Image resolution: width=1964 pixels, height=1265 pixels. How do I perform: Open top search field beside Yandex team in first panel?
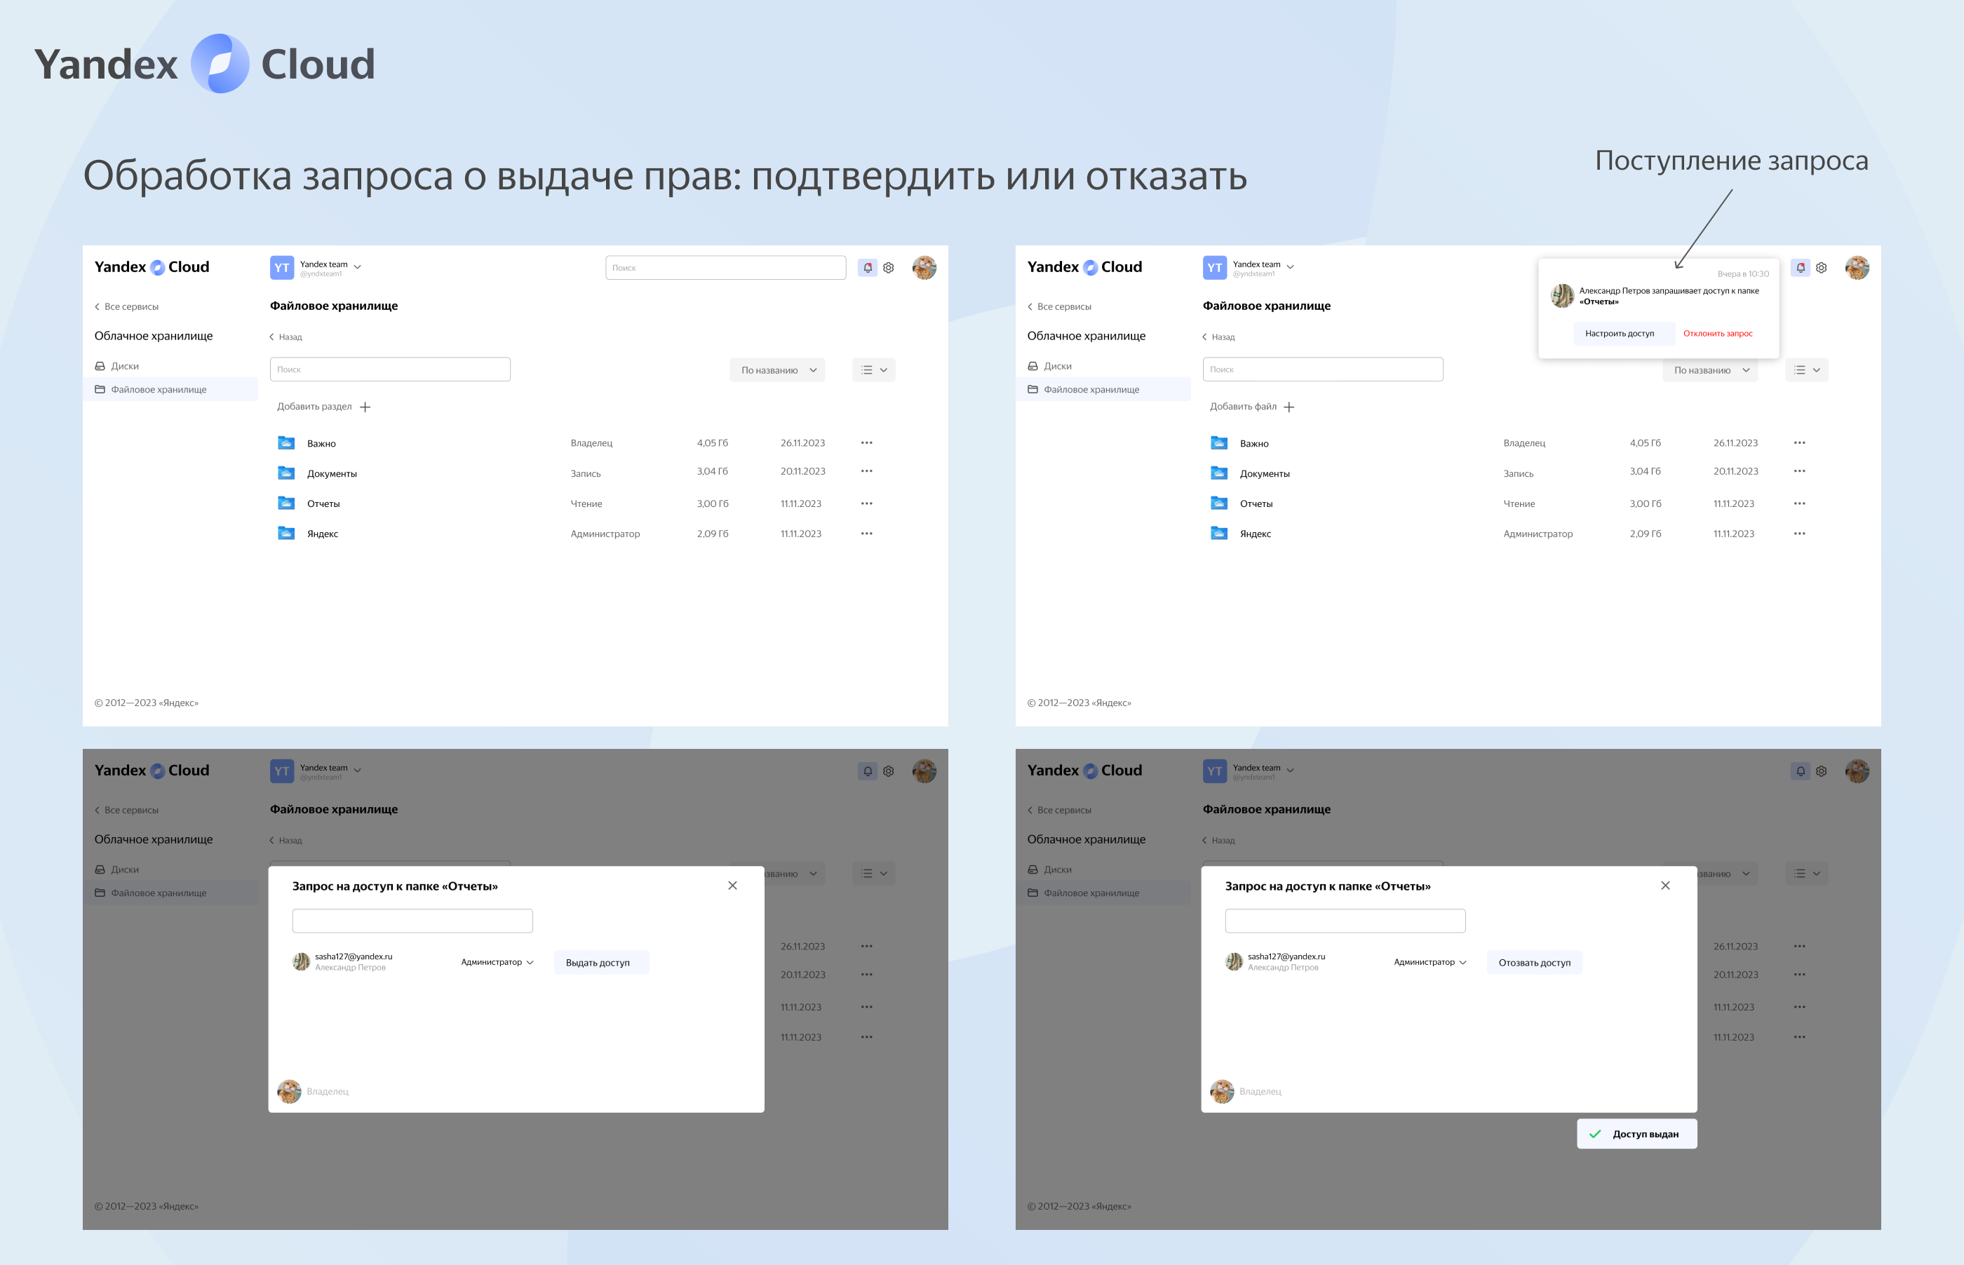point(725,268)
